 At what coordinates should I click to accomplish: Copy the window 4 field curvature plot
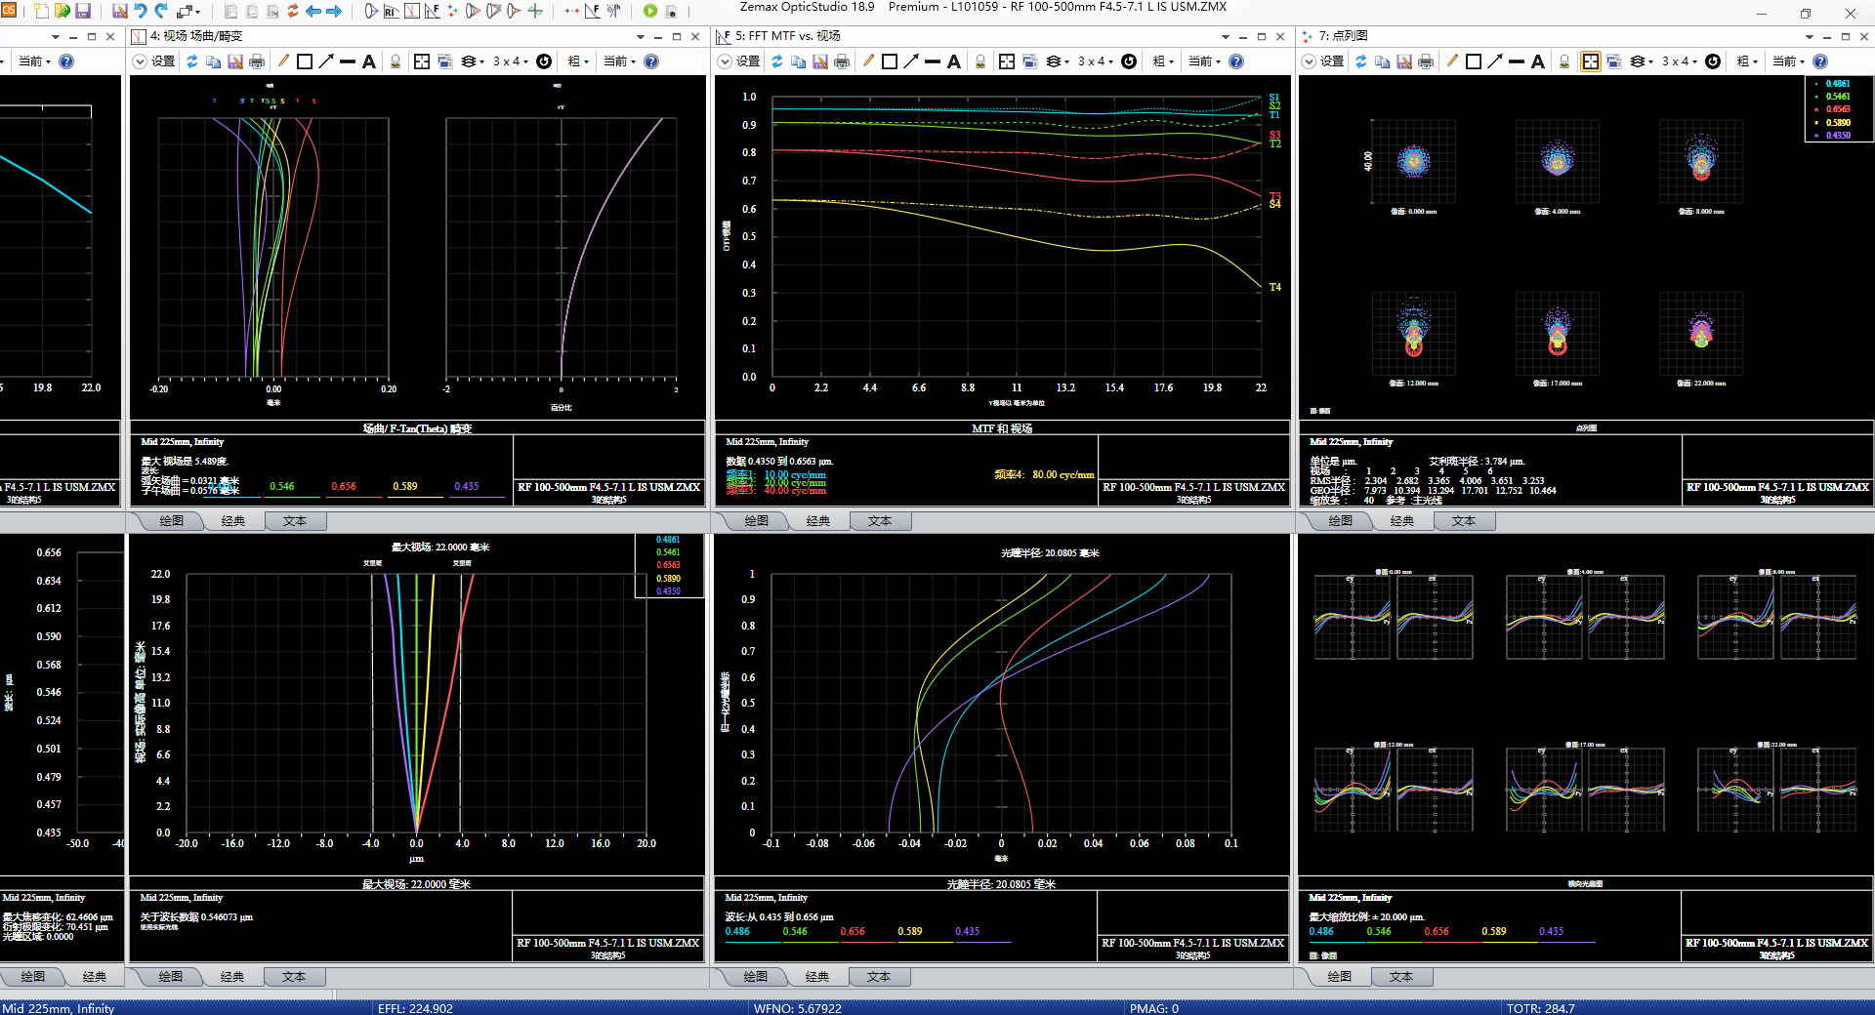214,61
